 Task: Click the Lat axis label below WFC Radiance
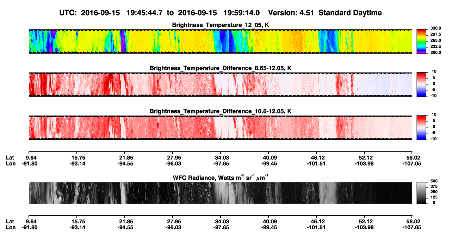pyautogui.click(x=10, y=221)
